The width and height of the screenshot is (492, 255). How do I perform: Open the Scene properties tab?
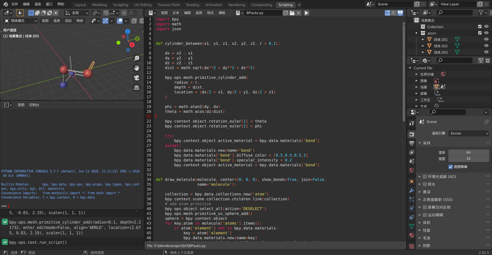pyautogui.click(x=412, y=161)
